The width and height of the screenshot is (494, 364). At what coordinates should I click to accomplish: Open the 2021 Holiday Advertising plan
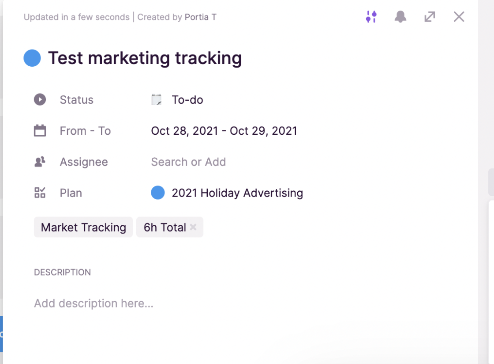(x=237, y=193)
